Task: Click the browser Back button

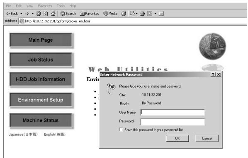Action: (12, 14)
